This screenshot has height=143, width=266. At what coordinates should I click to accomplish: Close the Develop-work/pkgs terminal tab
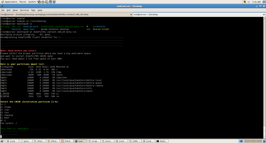click(131, 15)
